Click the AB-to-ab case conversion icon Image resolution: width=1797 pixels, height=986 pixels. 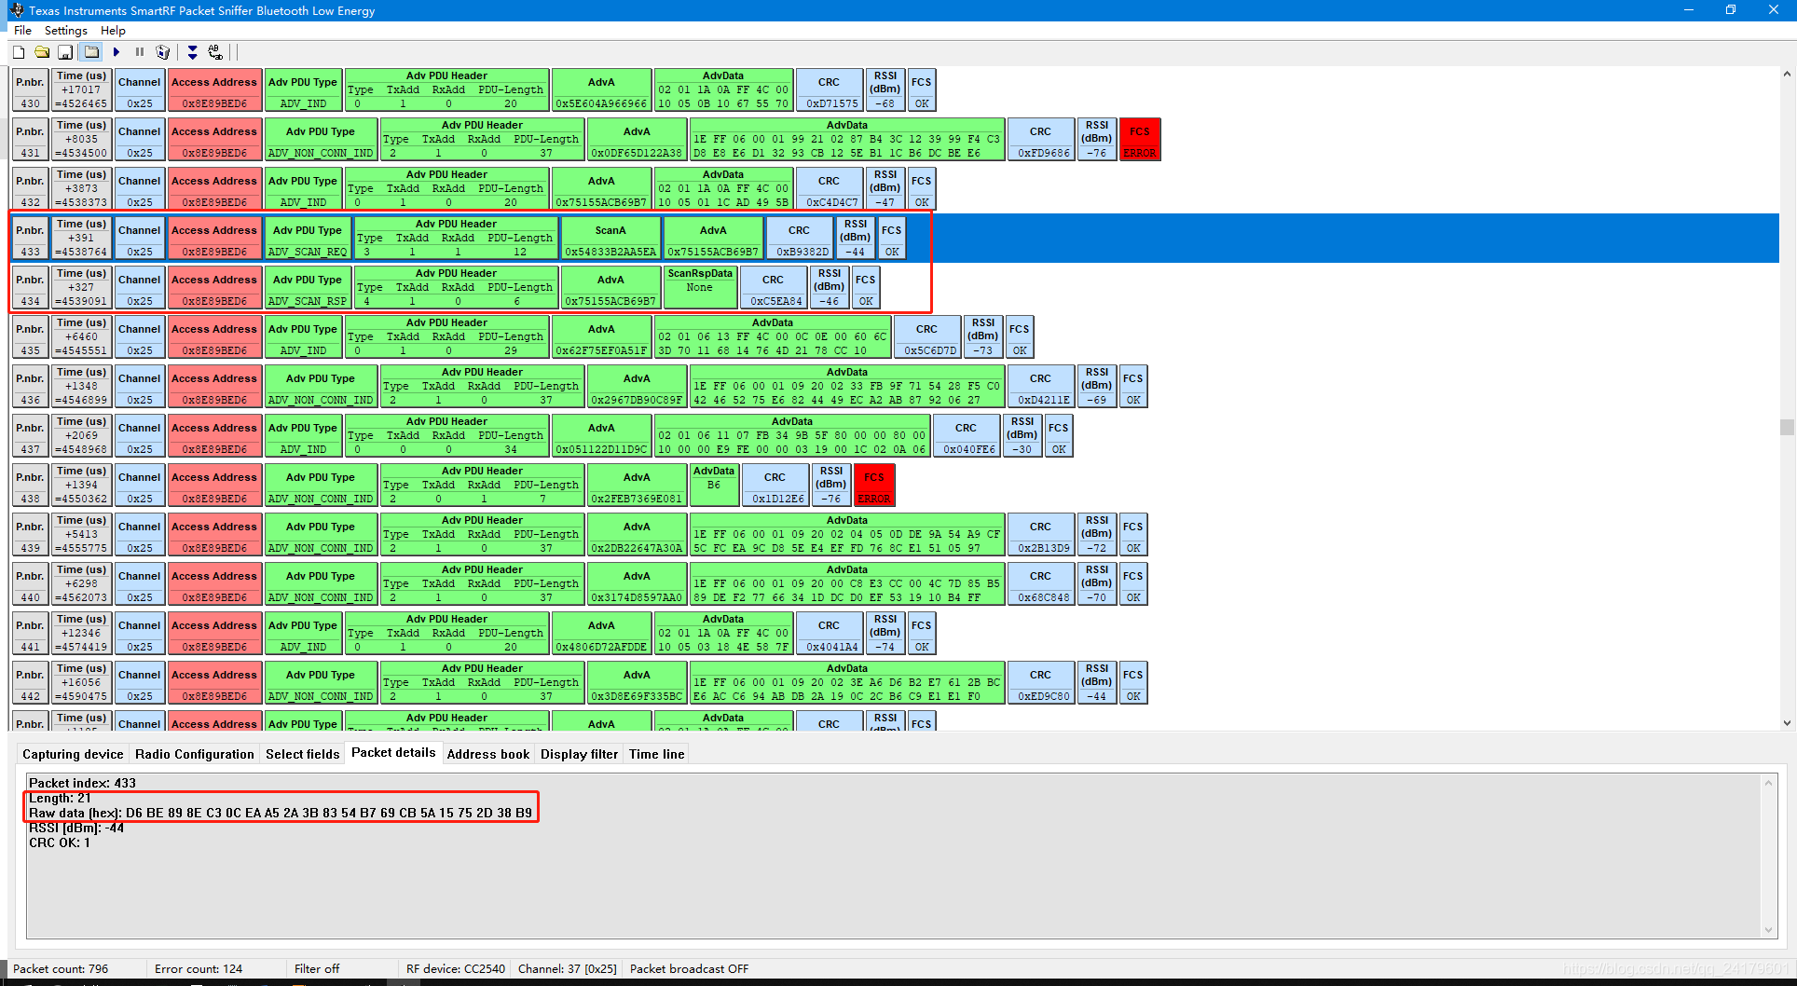coord(215,52)
